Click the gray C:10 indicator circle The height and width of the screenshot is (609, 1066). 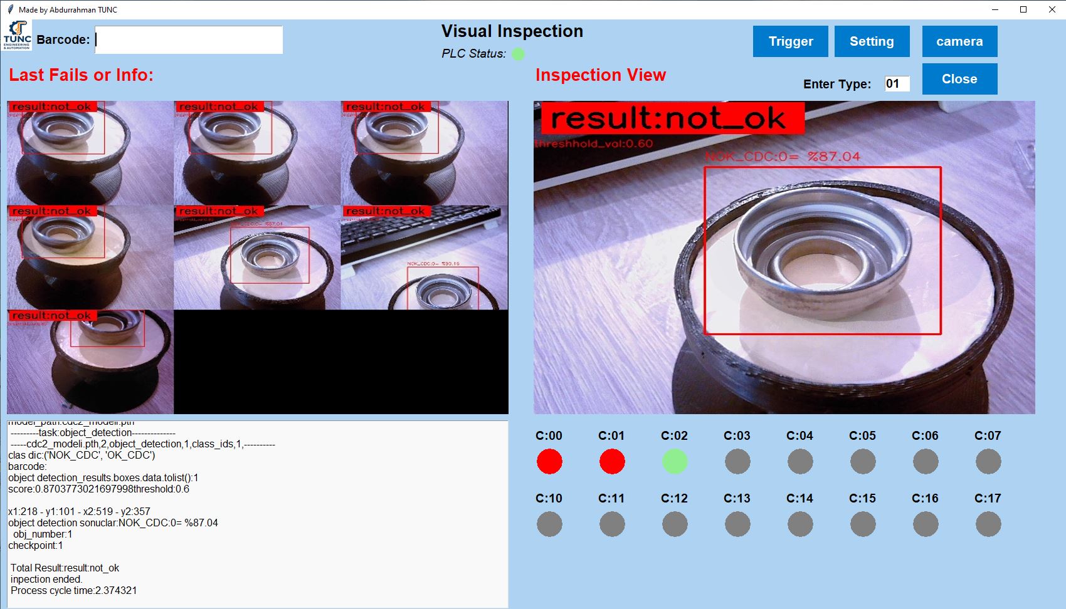coord(549,524)
